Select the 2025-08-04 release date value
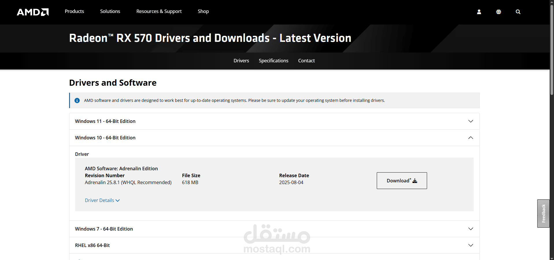554x260 pixels. (291, 182)
